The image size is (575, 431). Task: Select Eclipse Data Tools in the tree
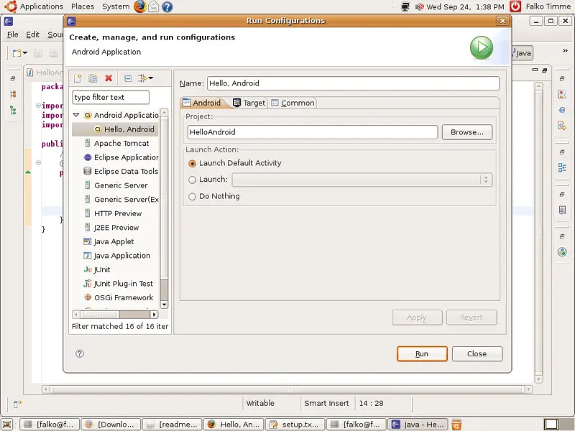click(121, 171)
